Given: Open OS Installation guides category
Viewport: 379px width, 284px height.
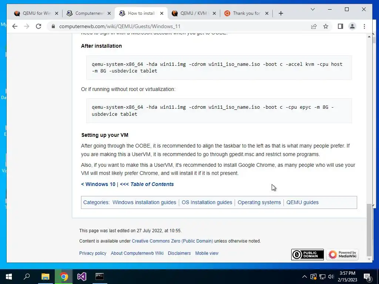Looking at the screenshot, I should click(207, 202).
